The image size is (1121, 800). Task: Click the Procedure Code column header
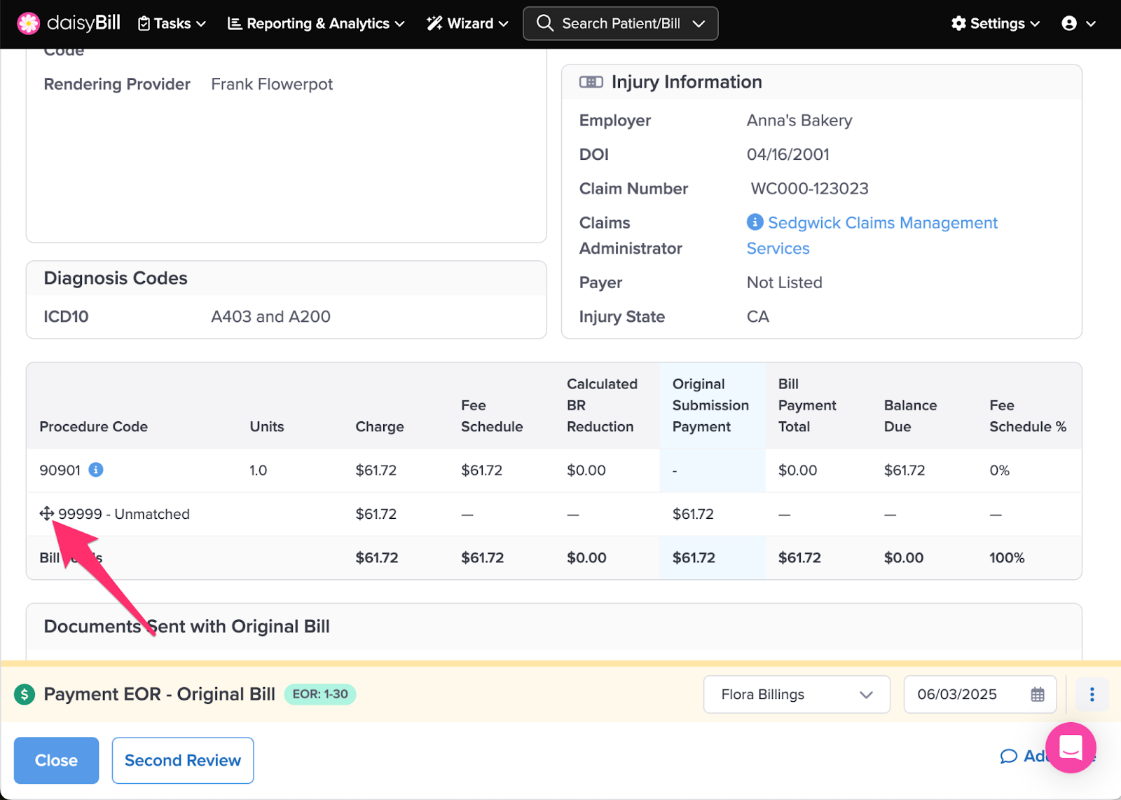tap(94, 426)
